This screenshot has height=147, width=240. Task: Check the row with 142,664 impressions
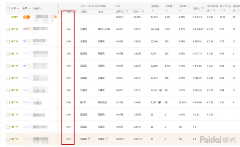[x=8, y=29]
